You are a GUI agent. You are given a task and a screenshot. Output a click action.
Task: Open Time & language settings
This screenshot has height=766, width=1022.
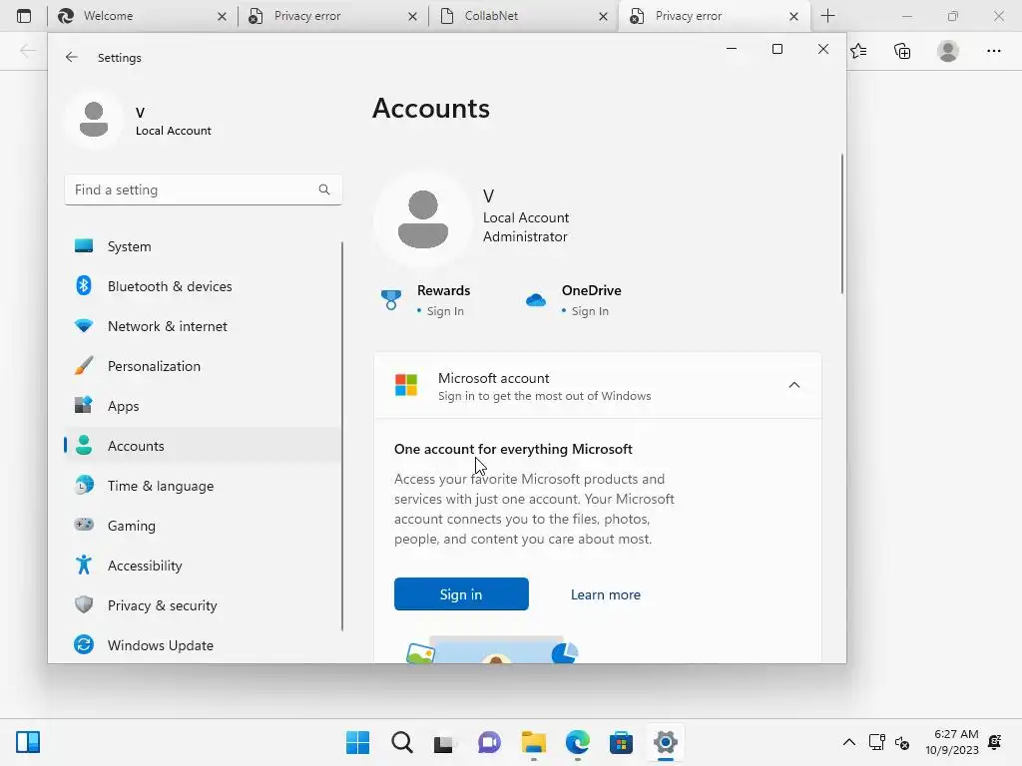tap(203, 486)
